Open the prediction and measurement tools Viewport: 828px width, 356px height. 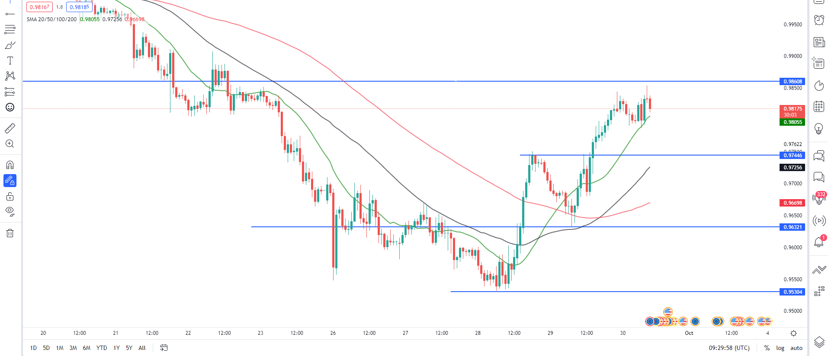[10, 92]
